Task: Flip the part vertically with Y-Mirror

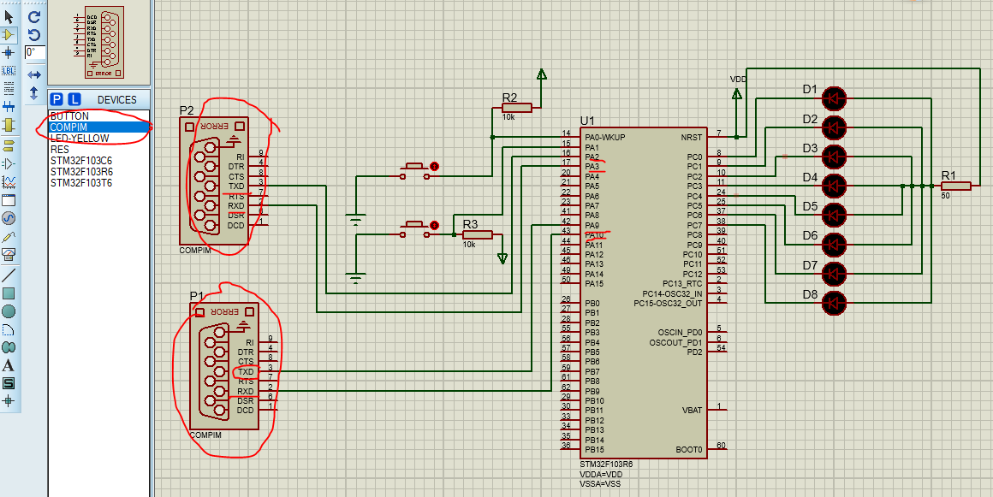Action: click(x=35, y=93)
